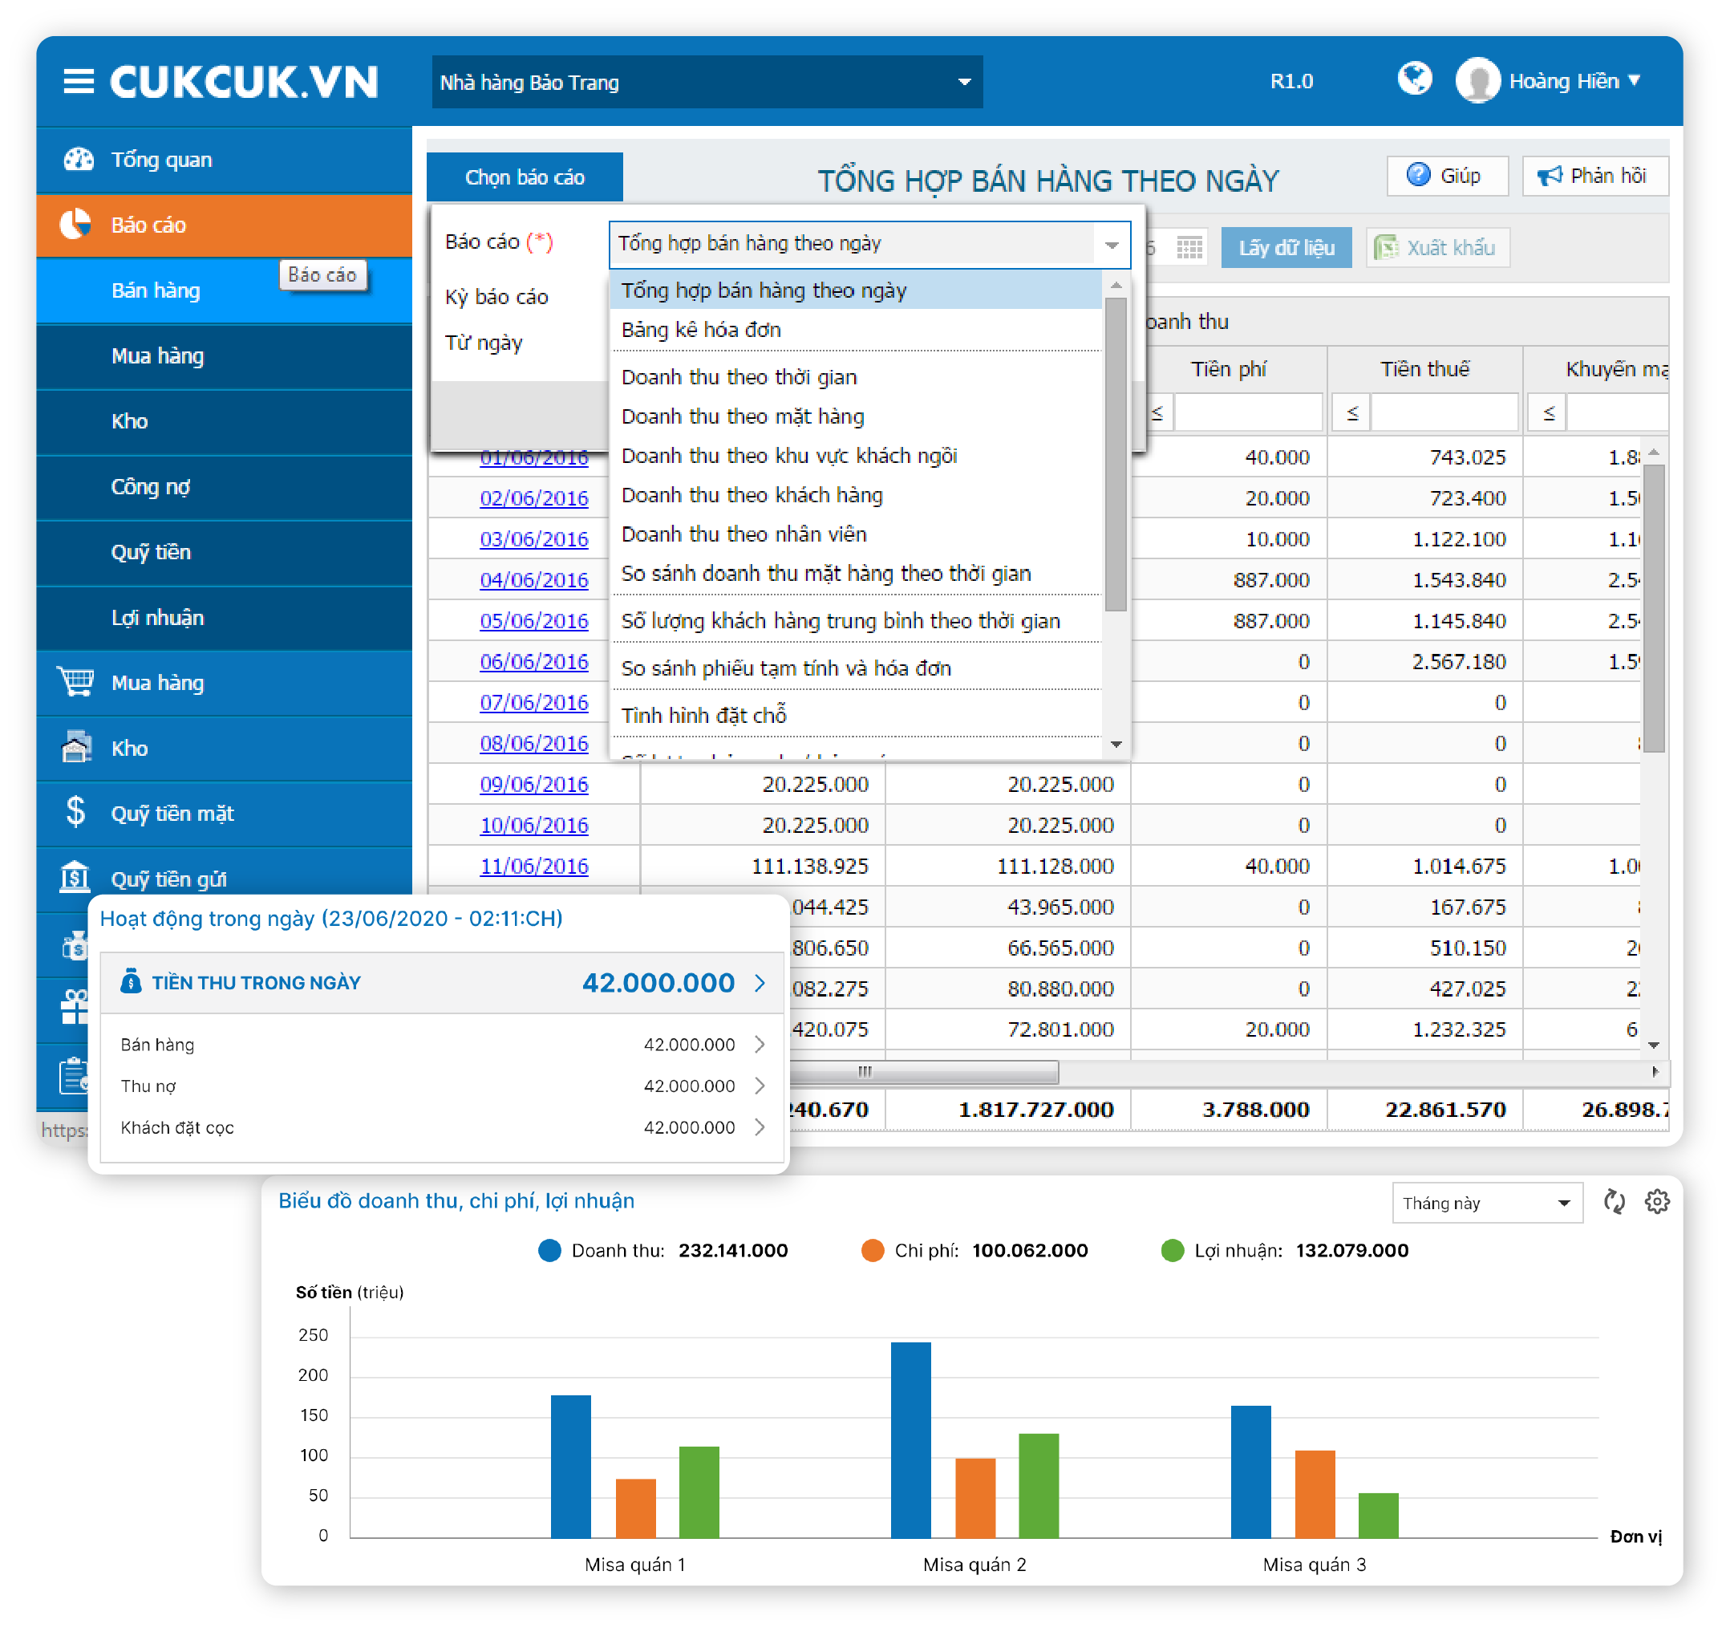Select Bảng kê hóa đơn option

702,330
